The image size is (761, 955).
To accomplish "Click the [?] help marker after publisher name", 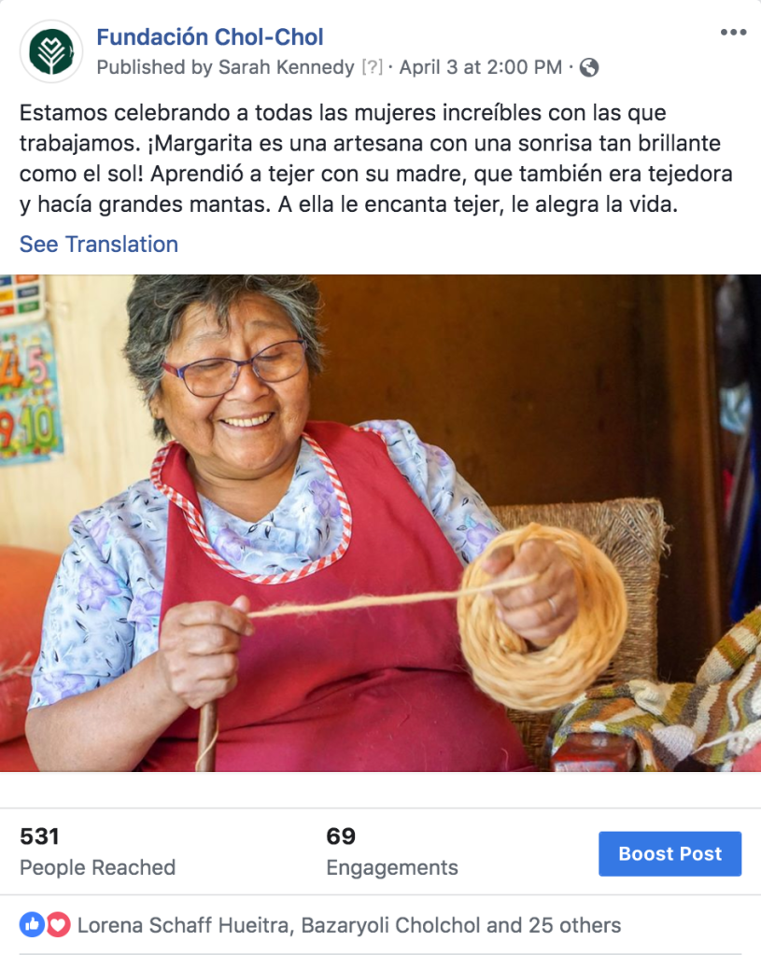I will (373, 67).
